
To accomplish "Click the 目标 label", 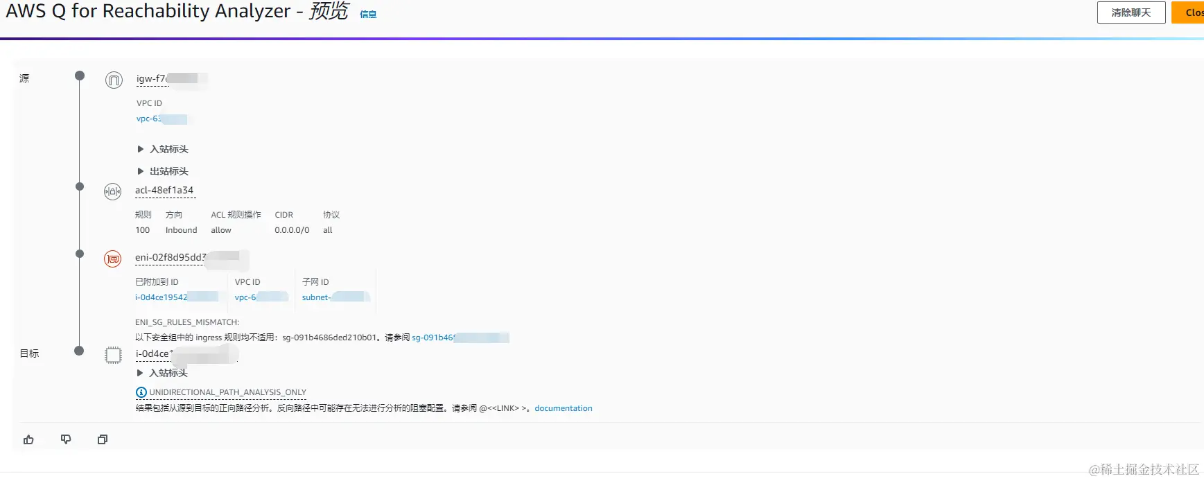I will pyautogui.click(x=29, y=353).
